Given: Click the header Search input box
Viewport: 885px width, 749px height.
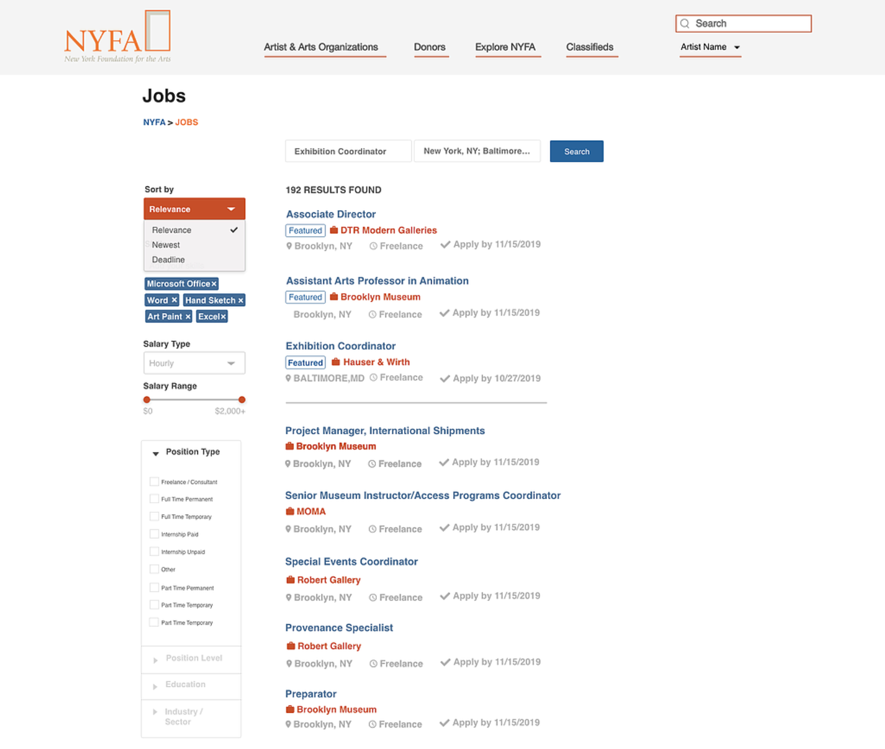Looking at the screenshot, I should coord(743,24).
